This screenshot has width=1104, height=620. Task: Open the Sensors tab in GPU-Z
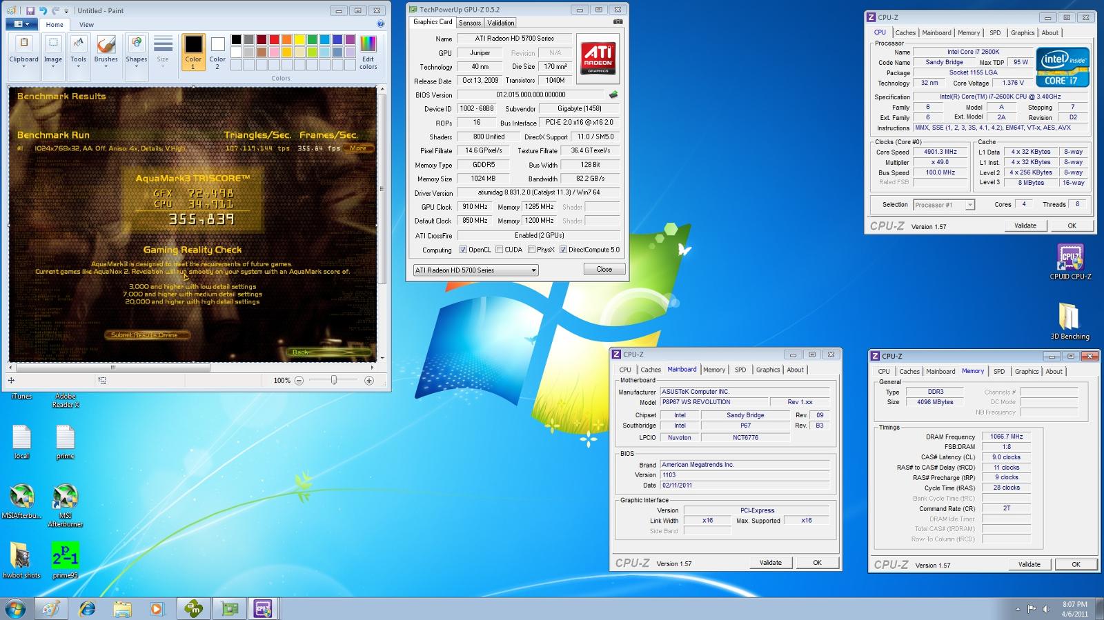470,23
